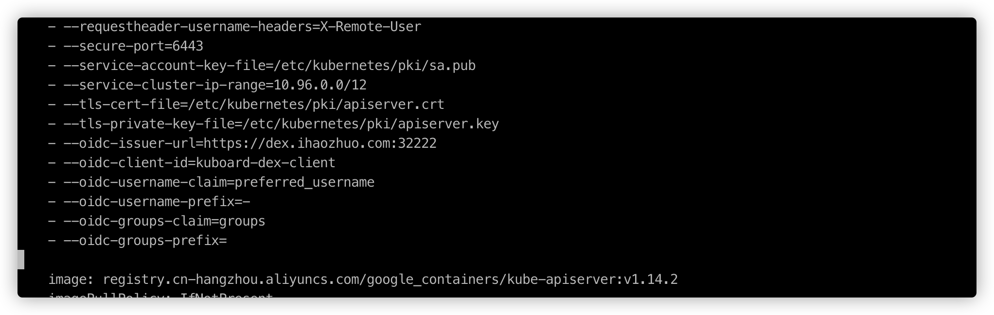994x315 pixels.
Task: Click the --service-cluster-ip-range flag name
Action: coord(164,85)
